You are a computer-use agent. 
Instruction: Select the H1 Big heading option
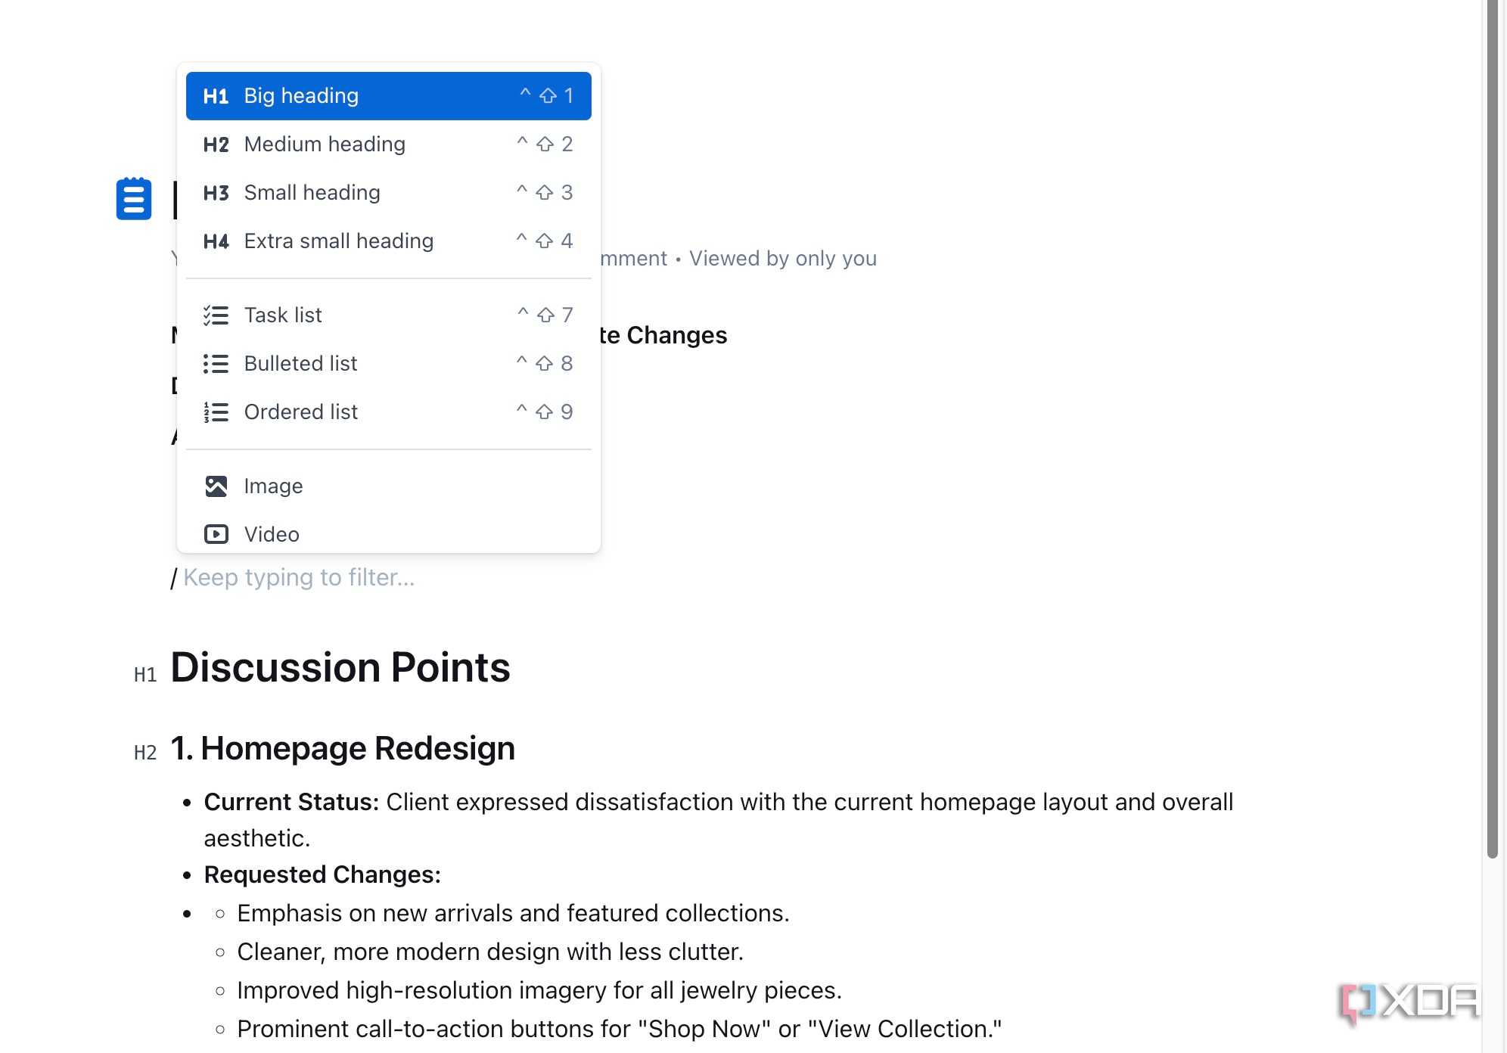(x=388, y=96)
